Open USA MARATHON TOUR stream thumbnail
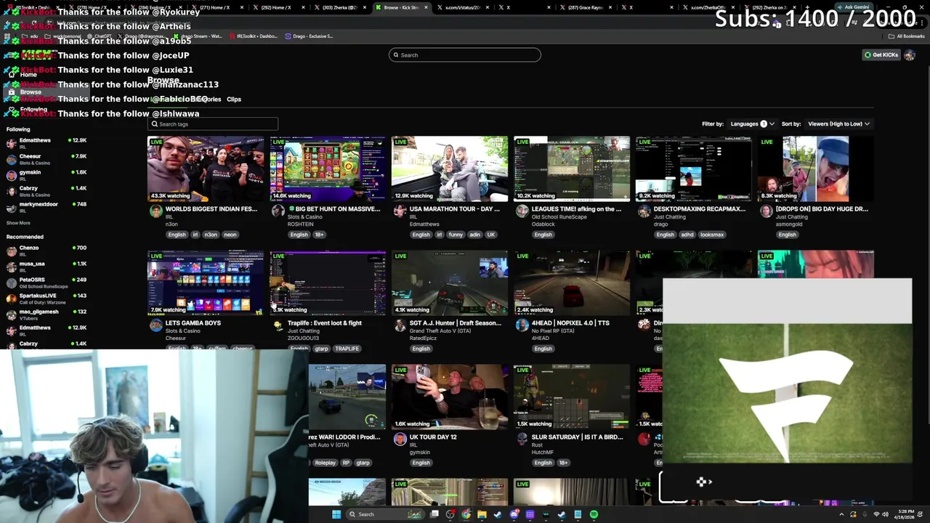930x523 pixels. (x=450, y=169)
